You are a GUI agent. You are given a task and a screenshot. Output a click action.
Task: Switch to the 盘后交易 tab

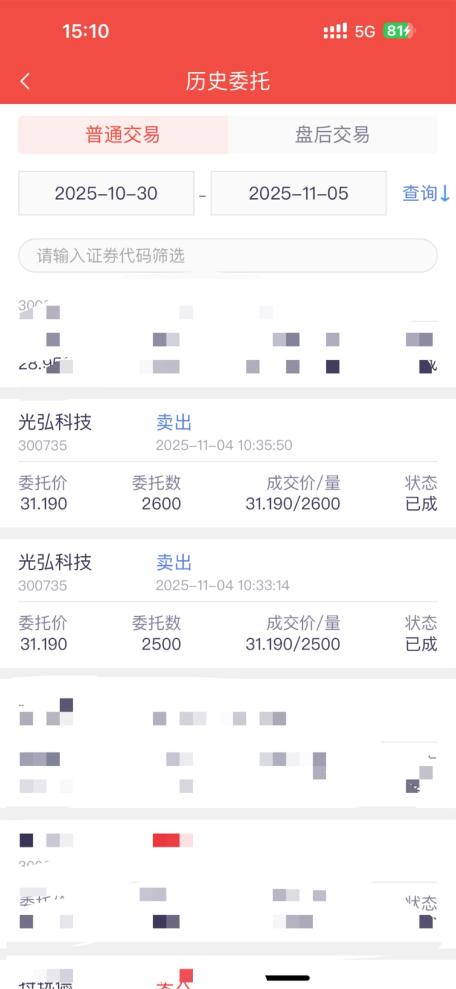(x=332, y=135)
